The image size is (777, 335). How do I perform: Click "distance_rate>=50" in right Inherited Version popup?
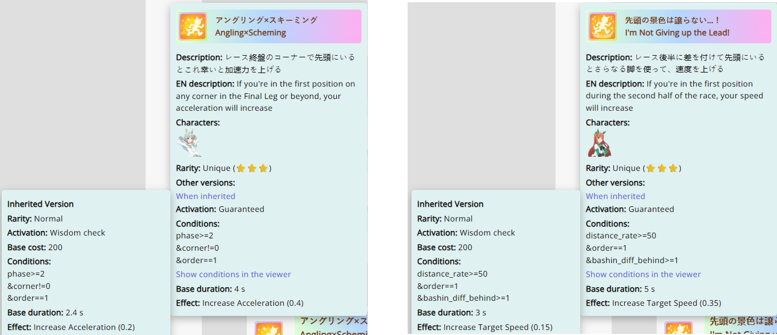[452, 274]
